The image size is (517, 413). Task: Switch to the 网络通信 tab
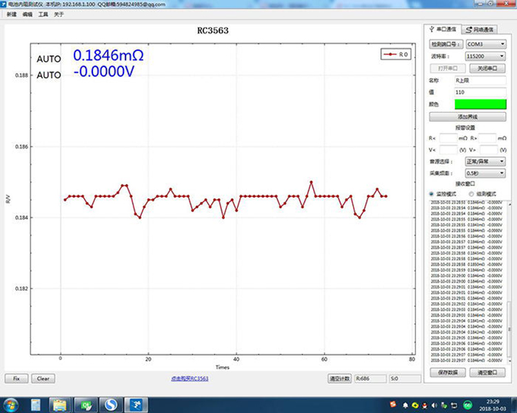pyautogui.click(x=479, y=30)
